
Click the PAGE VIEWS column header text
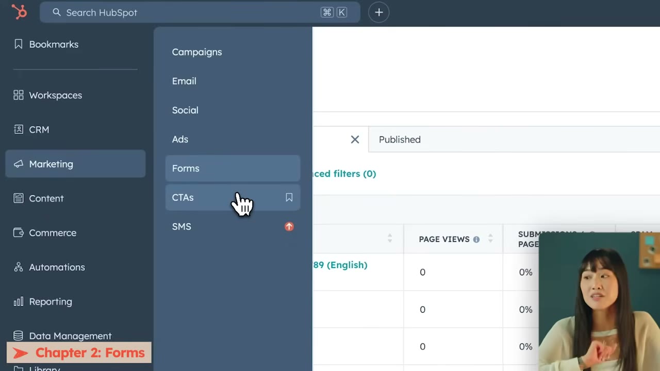[x=444, y=239]
